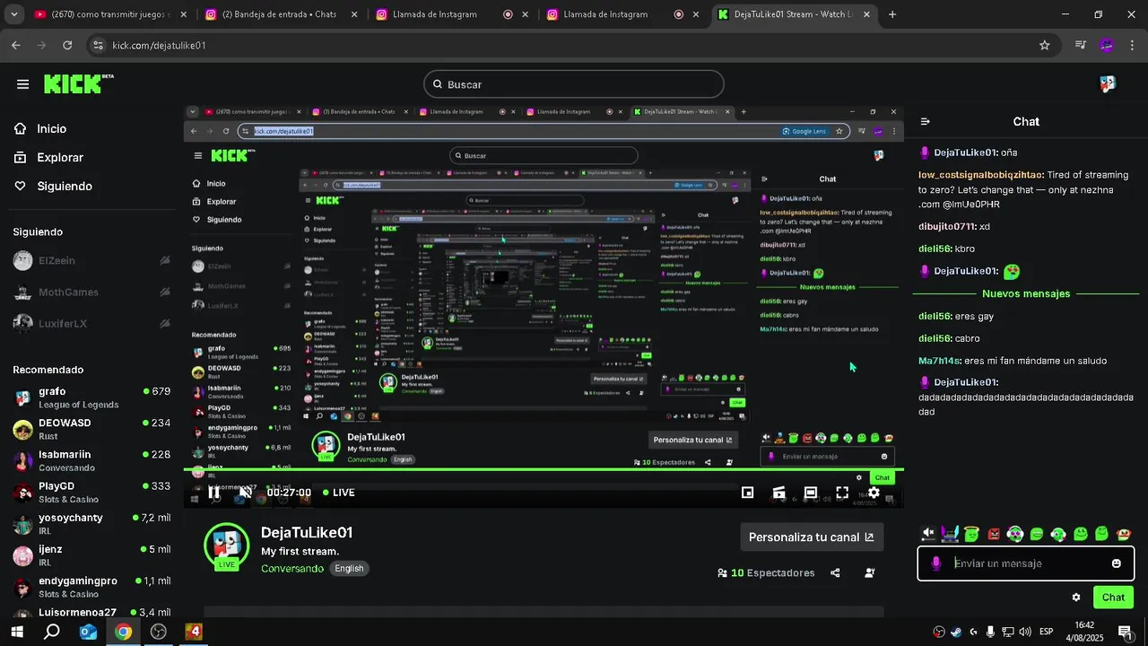
Task: Enter fullscreen on the video player
Action: (x=842, y=493)
